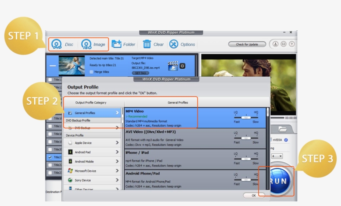Choose the MP4 Video profile

pos(195,118)
